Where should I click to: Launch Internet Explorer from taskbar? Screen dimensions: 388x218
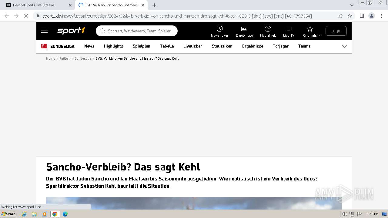(x=24, y=214)
